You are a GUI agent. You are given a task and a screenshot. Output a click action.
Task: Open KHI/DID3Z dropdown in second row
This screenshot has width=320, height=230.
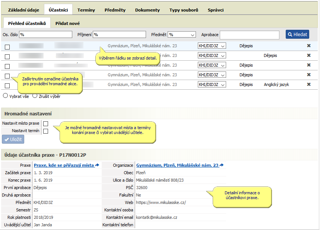[x=212, y=55]
